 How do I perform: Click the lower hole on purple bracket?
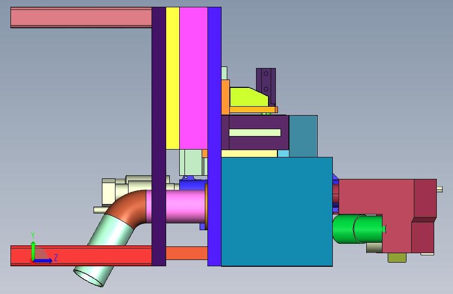(266, 89)
